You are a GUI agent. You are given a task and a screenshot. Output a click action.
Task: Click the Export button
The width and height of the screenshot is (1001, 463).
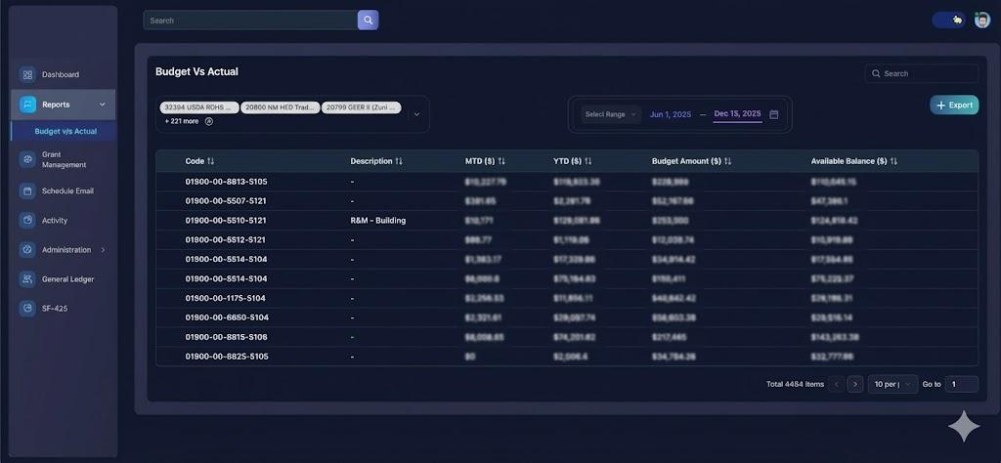coord(953,105)
